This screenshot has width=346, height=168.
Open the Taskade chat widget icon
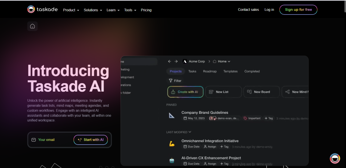pos(335,159)
